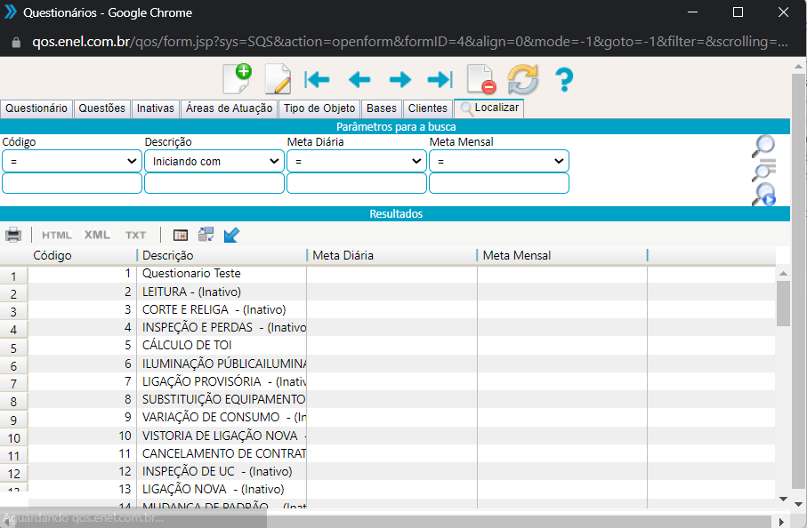Go to the previous record arrow
The height and width of the screenshot is (528, 807).
[x=359, y=80]
